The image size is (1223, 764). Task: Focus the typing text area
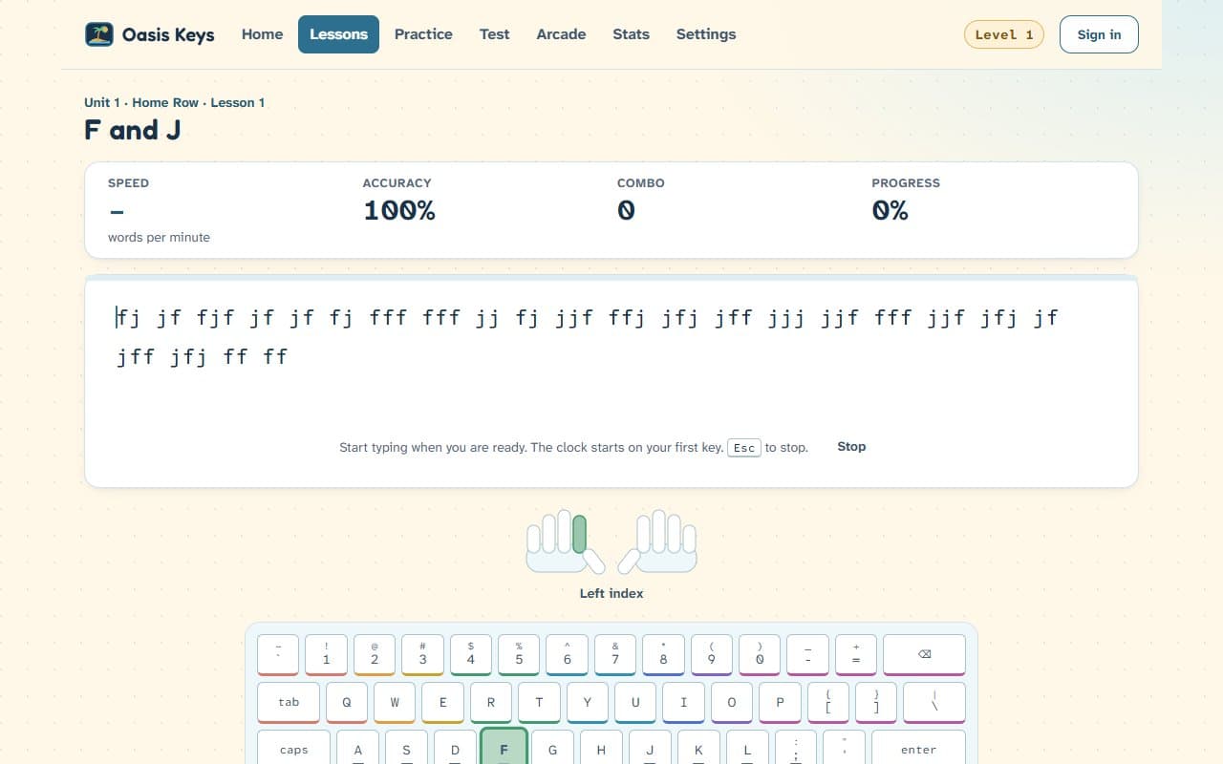[x=611, y=382]
